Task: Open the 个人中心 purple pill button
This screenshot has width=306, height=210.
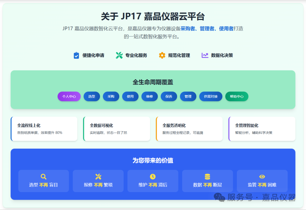Action: tap(69, 97)
